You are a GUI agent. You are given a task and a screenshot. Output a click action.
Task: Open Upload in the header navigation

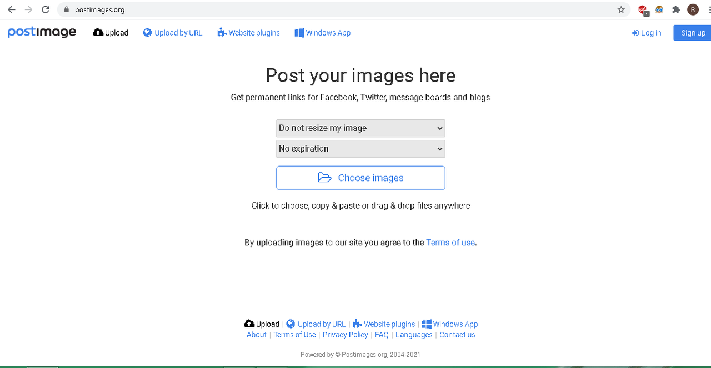pyautogui.click(x=111, y=33)
